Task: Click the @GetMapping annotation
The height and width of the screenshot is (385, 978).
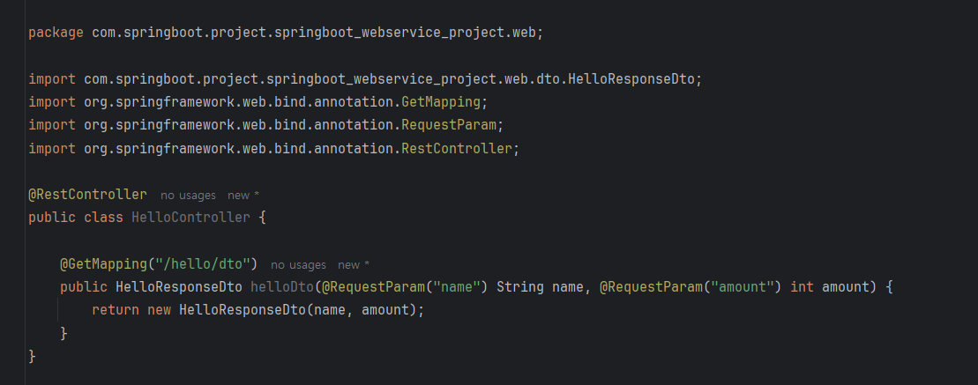Action: coord(103,263)
